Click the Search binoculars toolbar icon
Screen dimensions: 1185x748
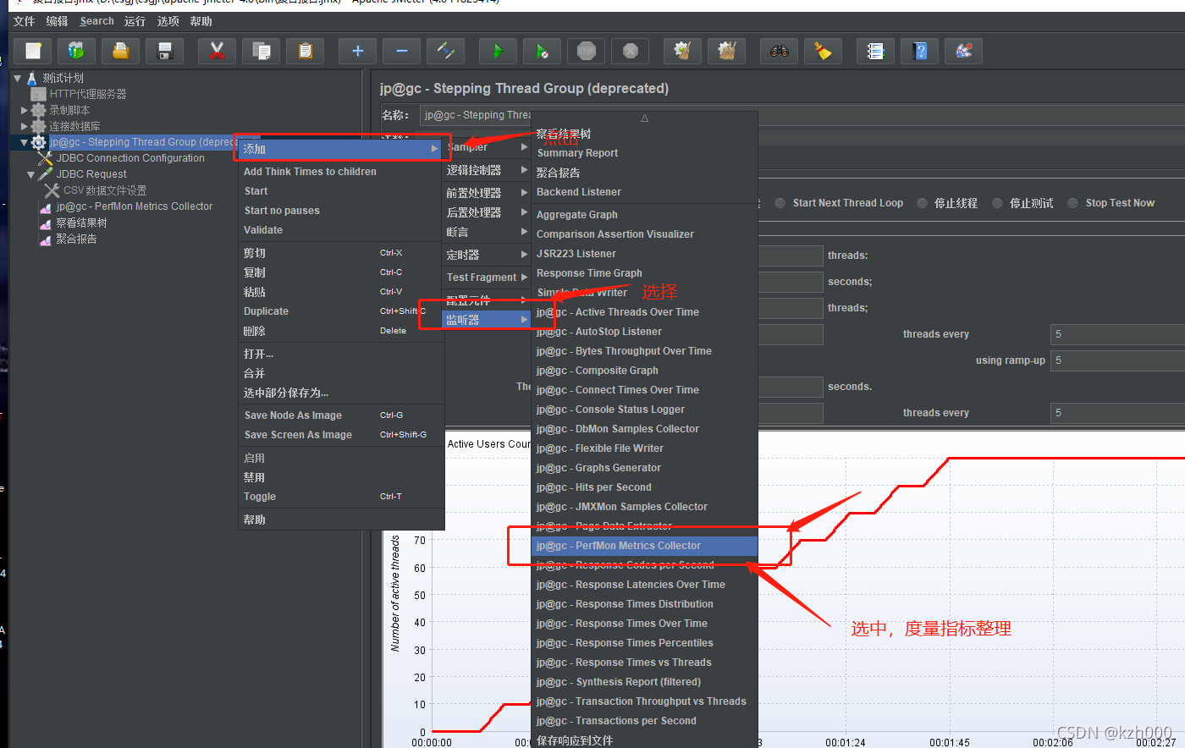(780, 52)
